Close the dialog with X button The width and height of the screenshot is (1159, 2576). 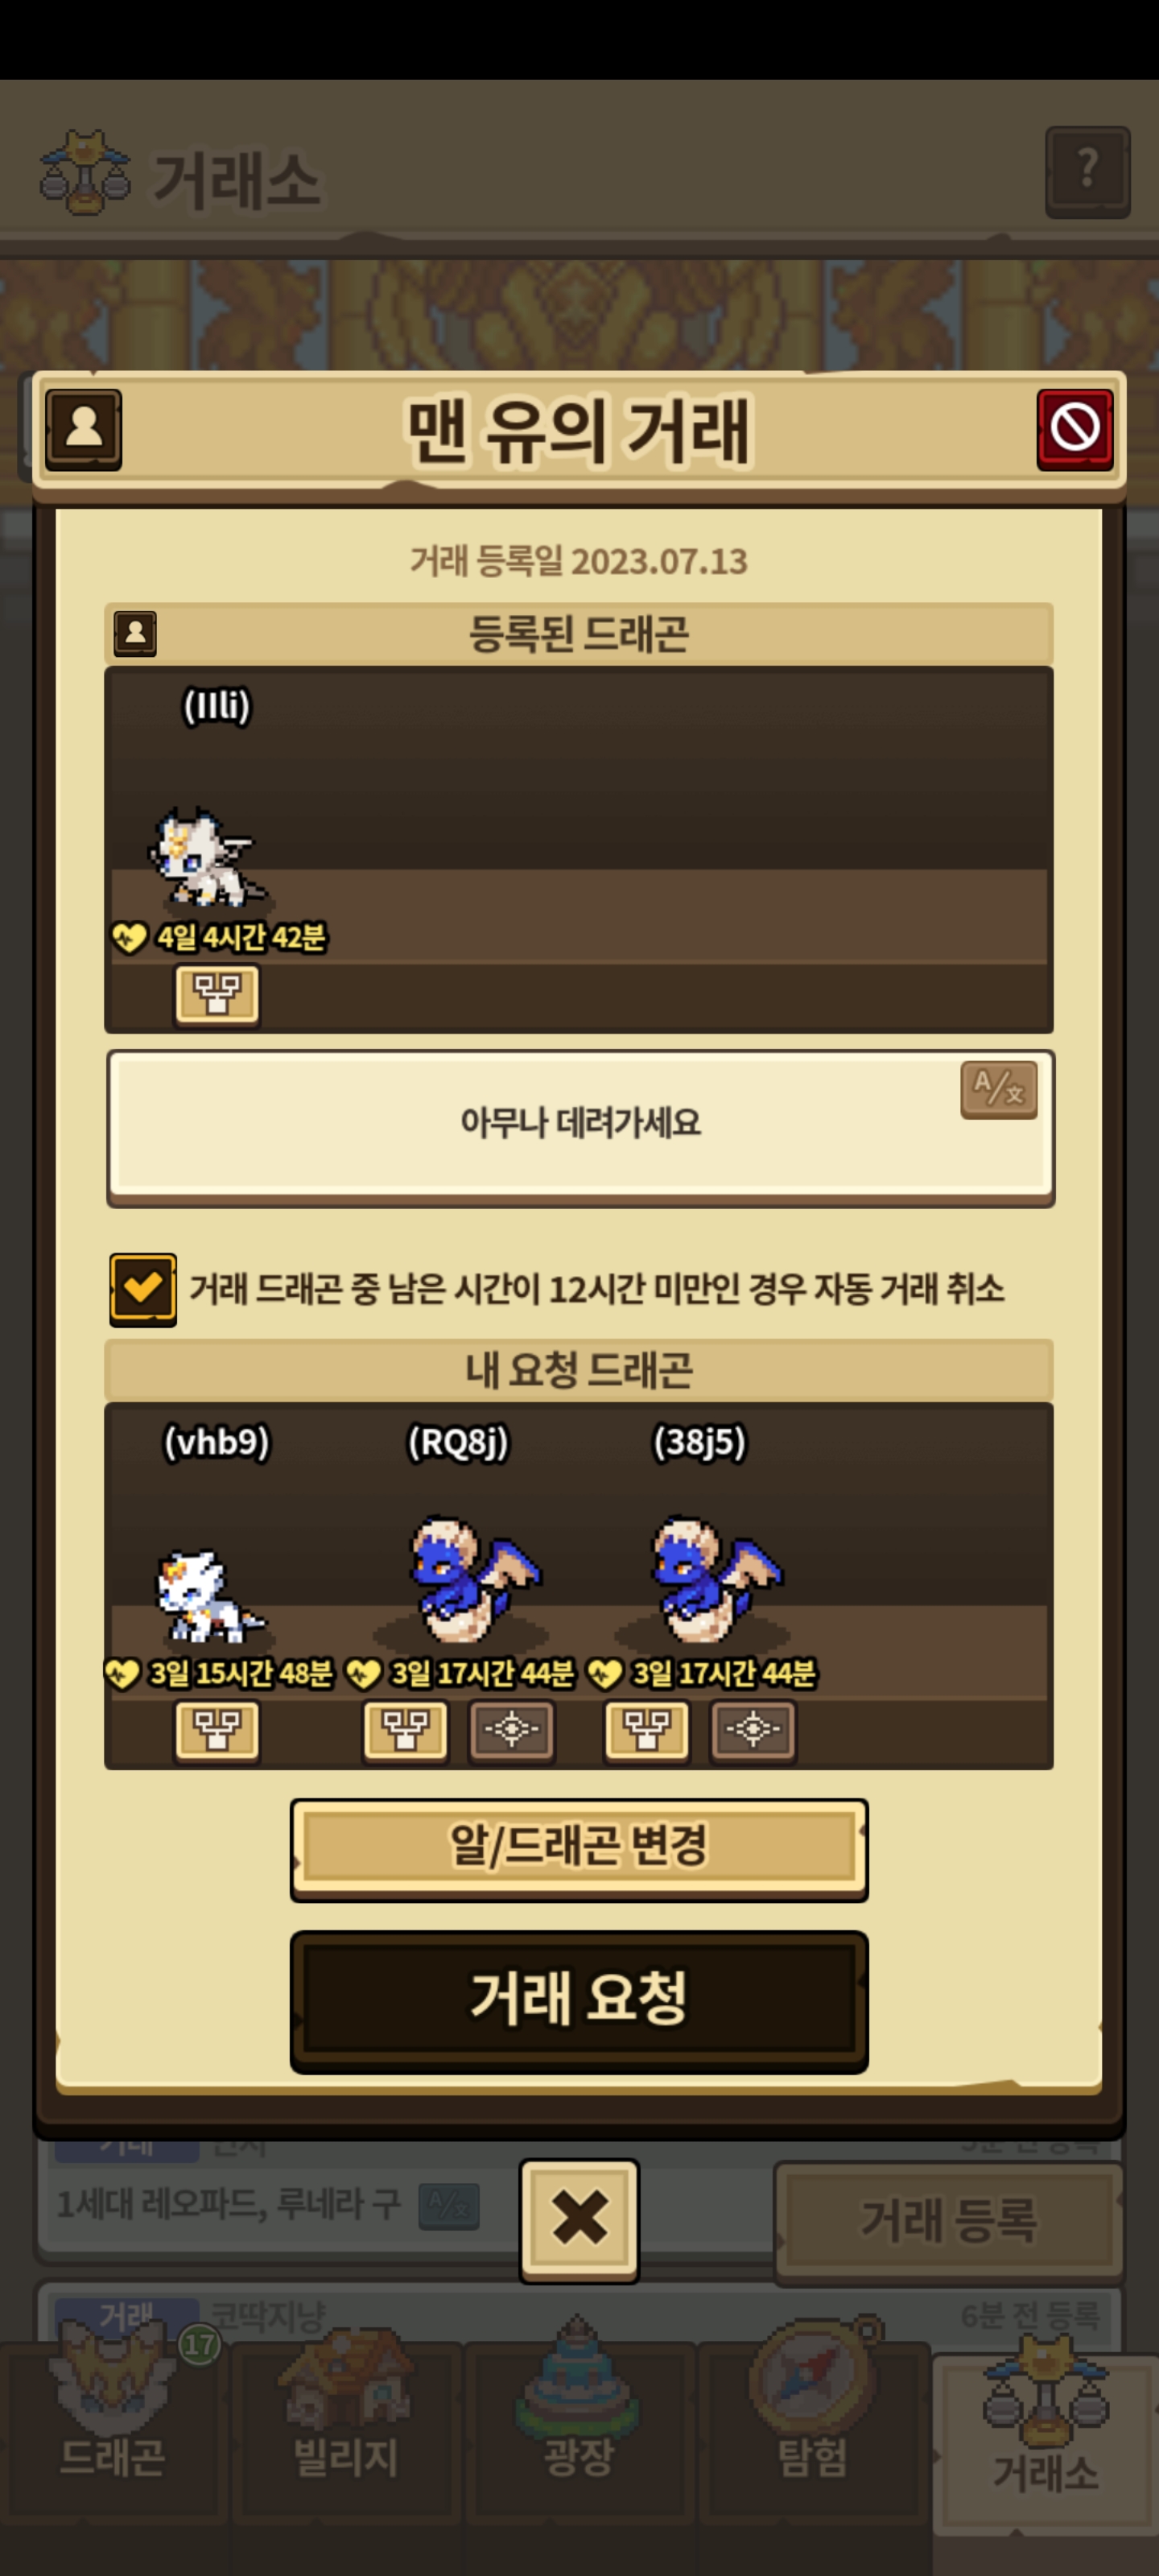(579, 2221)
